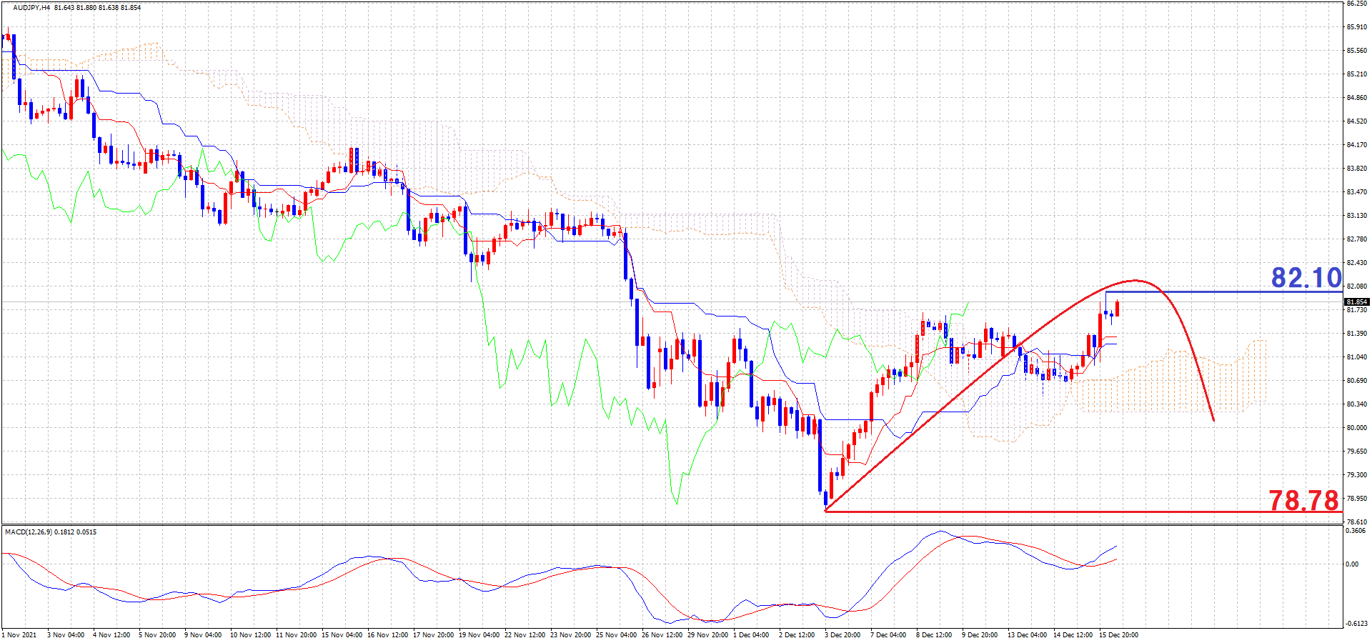
Task: Click the 84.860 price axis label
Action: coord(1356,98)
